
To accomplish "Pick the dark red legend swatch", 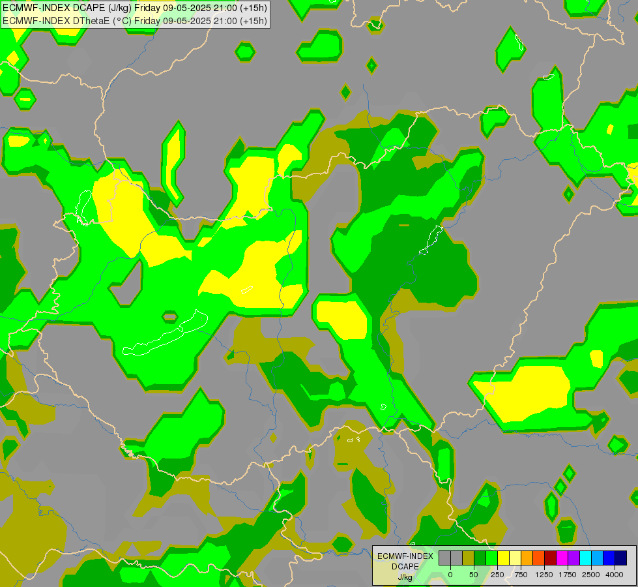I will point(551,558).
